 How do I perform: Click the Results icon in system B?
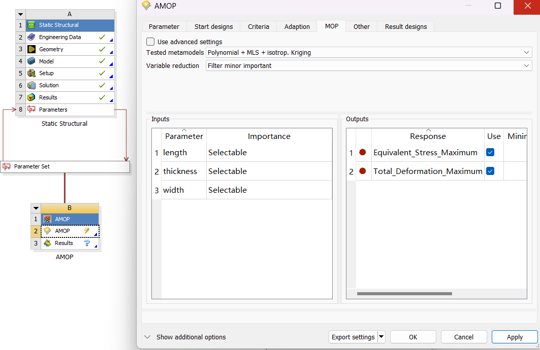[48, 243]
